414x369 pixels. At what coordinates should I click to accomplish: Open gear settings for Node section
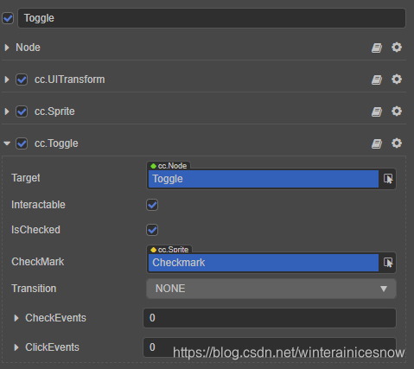point(397,48)
